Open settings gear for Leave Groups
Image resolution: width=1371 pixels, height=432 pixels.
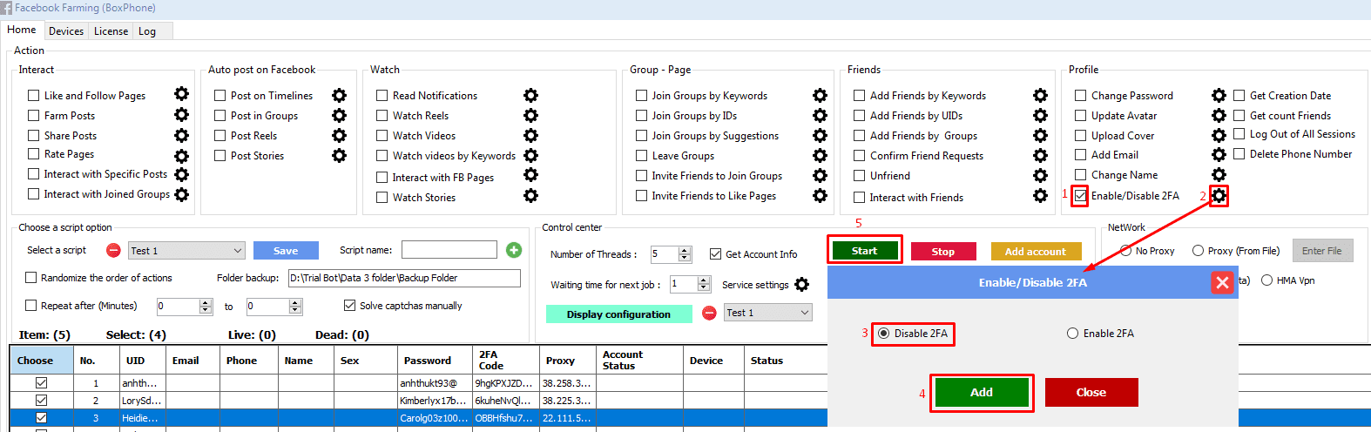click(820, 155)
